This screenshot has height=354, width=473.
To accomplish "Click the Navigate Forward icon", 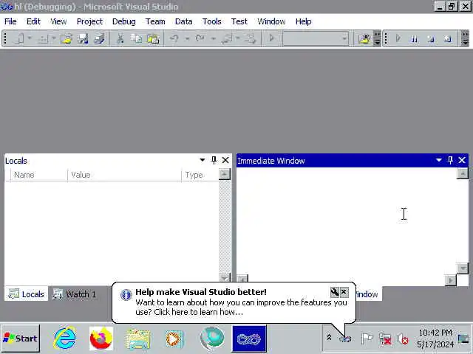I will (x=250, y=38).
